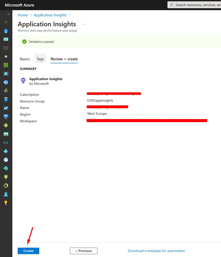The image size is (221, 257).
Task: Select the D365appinsights resource group value
Action: pos(100,101)
